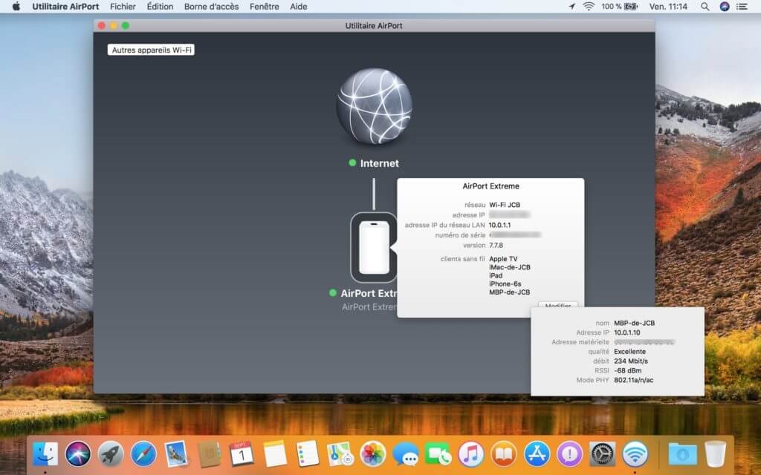
Task: Open Finder from the Dock
Action: coord(45,454)
